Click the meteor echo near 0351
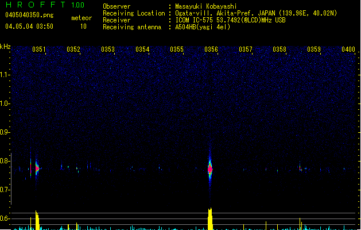The image size is (361, 230). (x=37, y=168)
